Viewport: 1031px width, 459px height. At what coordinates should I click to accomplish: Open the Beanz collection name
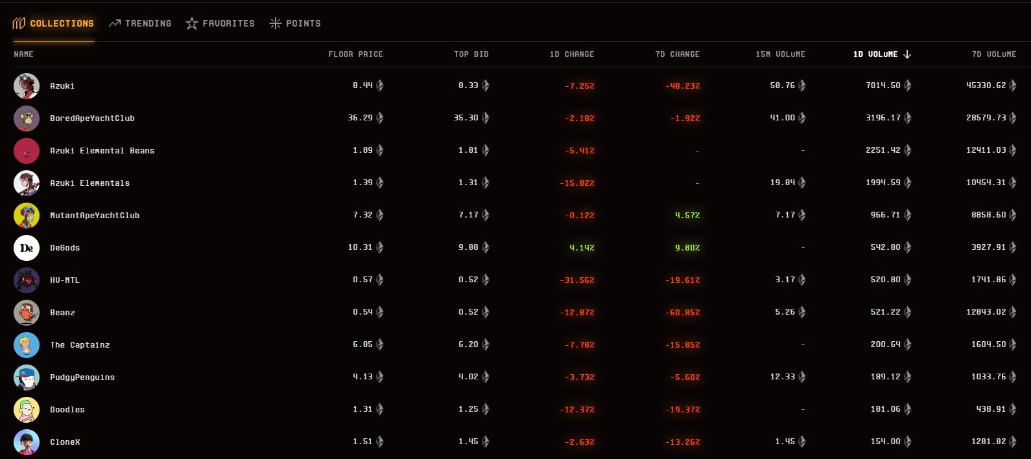click(62, 313)
